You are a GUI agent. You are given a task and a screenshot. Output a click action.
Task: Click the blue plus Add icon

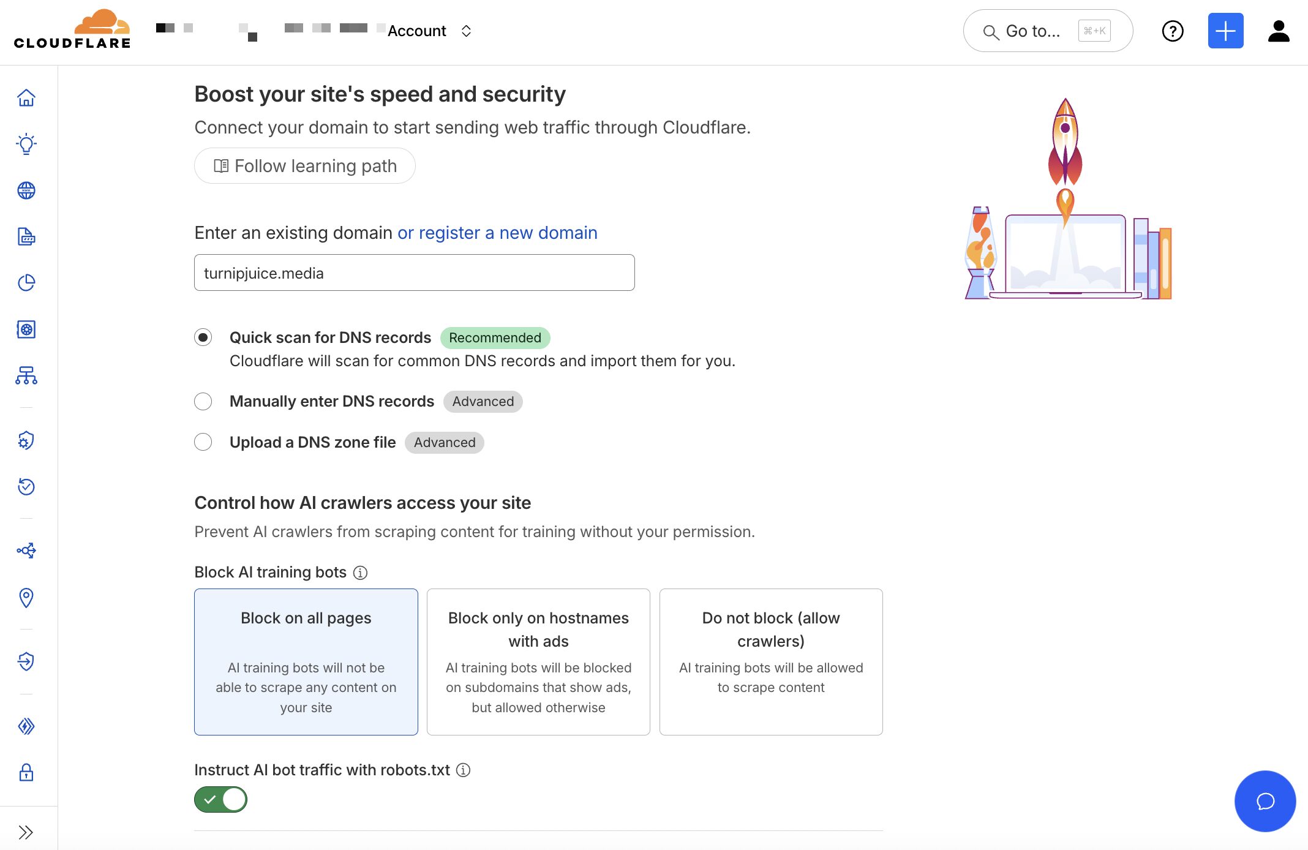point(1225,31)
